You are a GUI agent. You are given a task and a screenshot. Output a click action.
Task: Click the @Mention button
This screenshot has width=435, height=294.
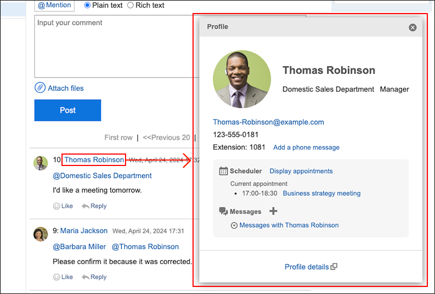click(54, 5)
